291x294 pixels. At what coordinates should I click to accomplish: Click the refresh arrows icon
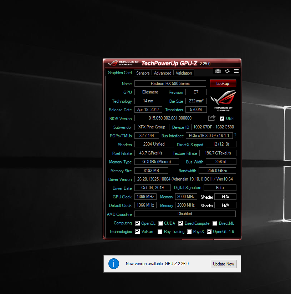[227, 71]
